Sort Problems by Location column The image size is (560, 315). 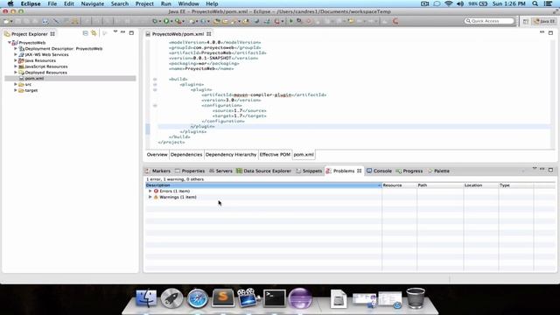pos(481,185)
